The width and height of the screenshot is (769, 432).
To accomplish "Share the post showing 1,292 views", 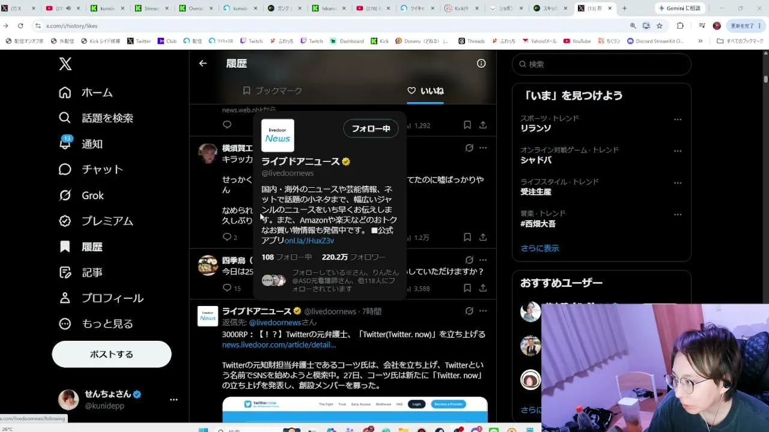I will [x=483, y=125].
